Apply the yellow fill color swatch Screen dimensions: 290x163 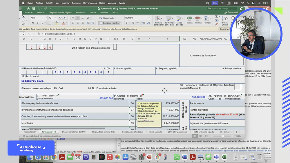(x=57, y=23)
